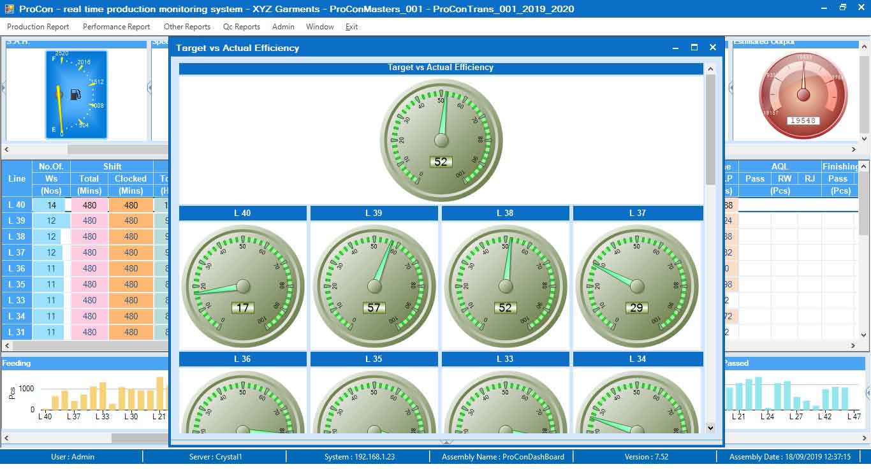Click the L 34 gauge header
The width and height of the screenshot is (871, 469).
tap(638, 359)
